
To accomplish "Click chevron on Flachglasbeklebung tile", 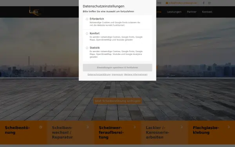I will (x=229, y=127).
